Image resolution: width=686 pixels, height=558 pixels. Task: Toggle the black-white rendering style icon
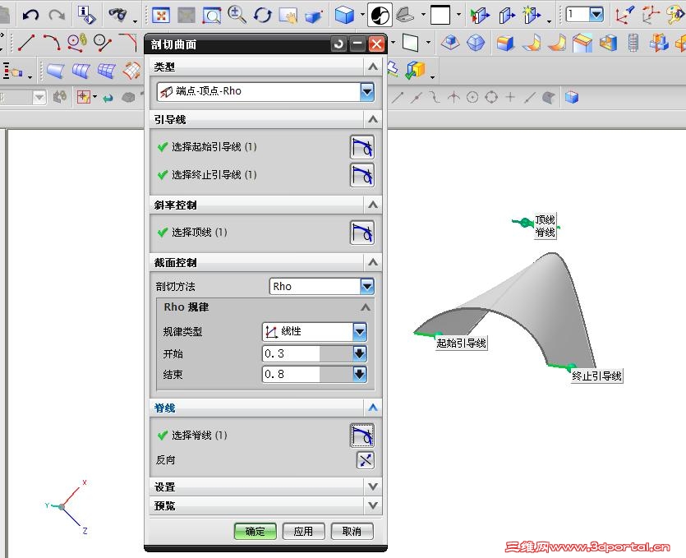point(380,16)
